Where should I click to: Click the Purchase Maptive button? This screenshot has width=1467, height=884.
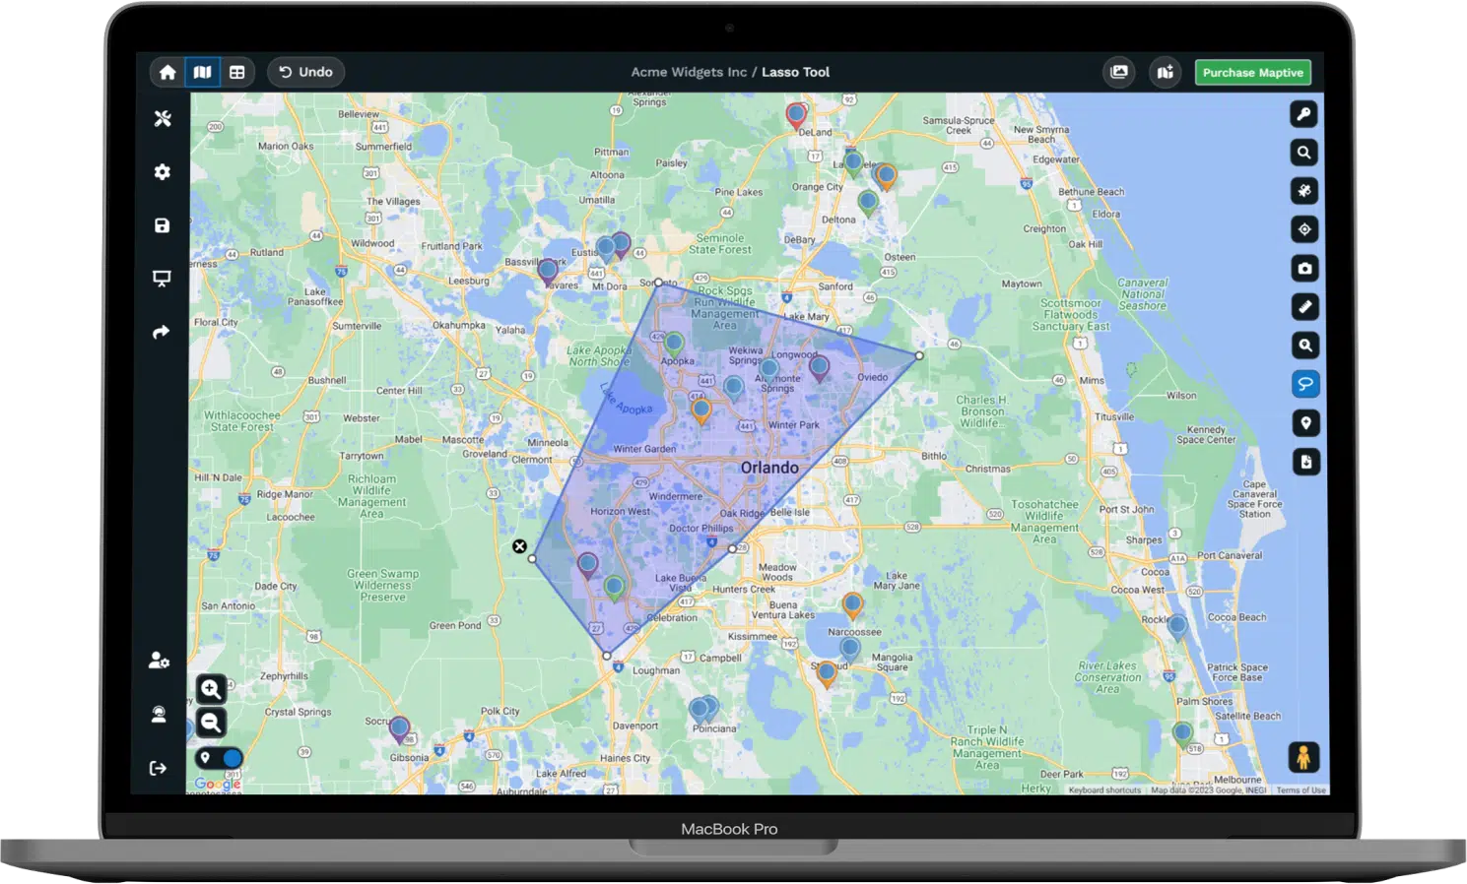point(1252,72)
